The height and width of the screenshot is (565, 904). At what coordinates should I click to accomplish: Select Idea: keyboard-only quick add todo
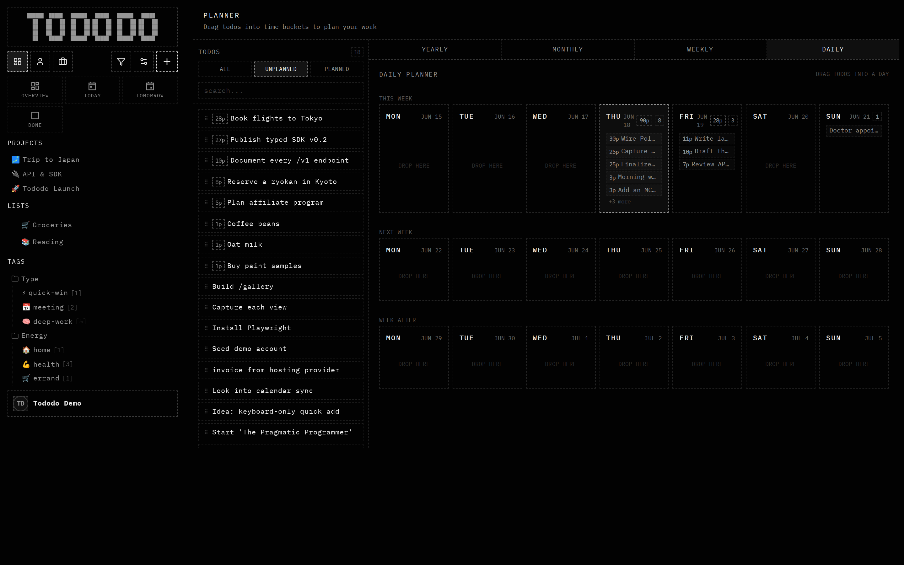(x=281, y=412)
